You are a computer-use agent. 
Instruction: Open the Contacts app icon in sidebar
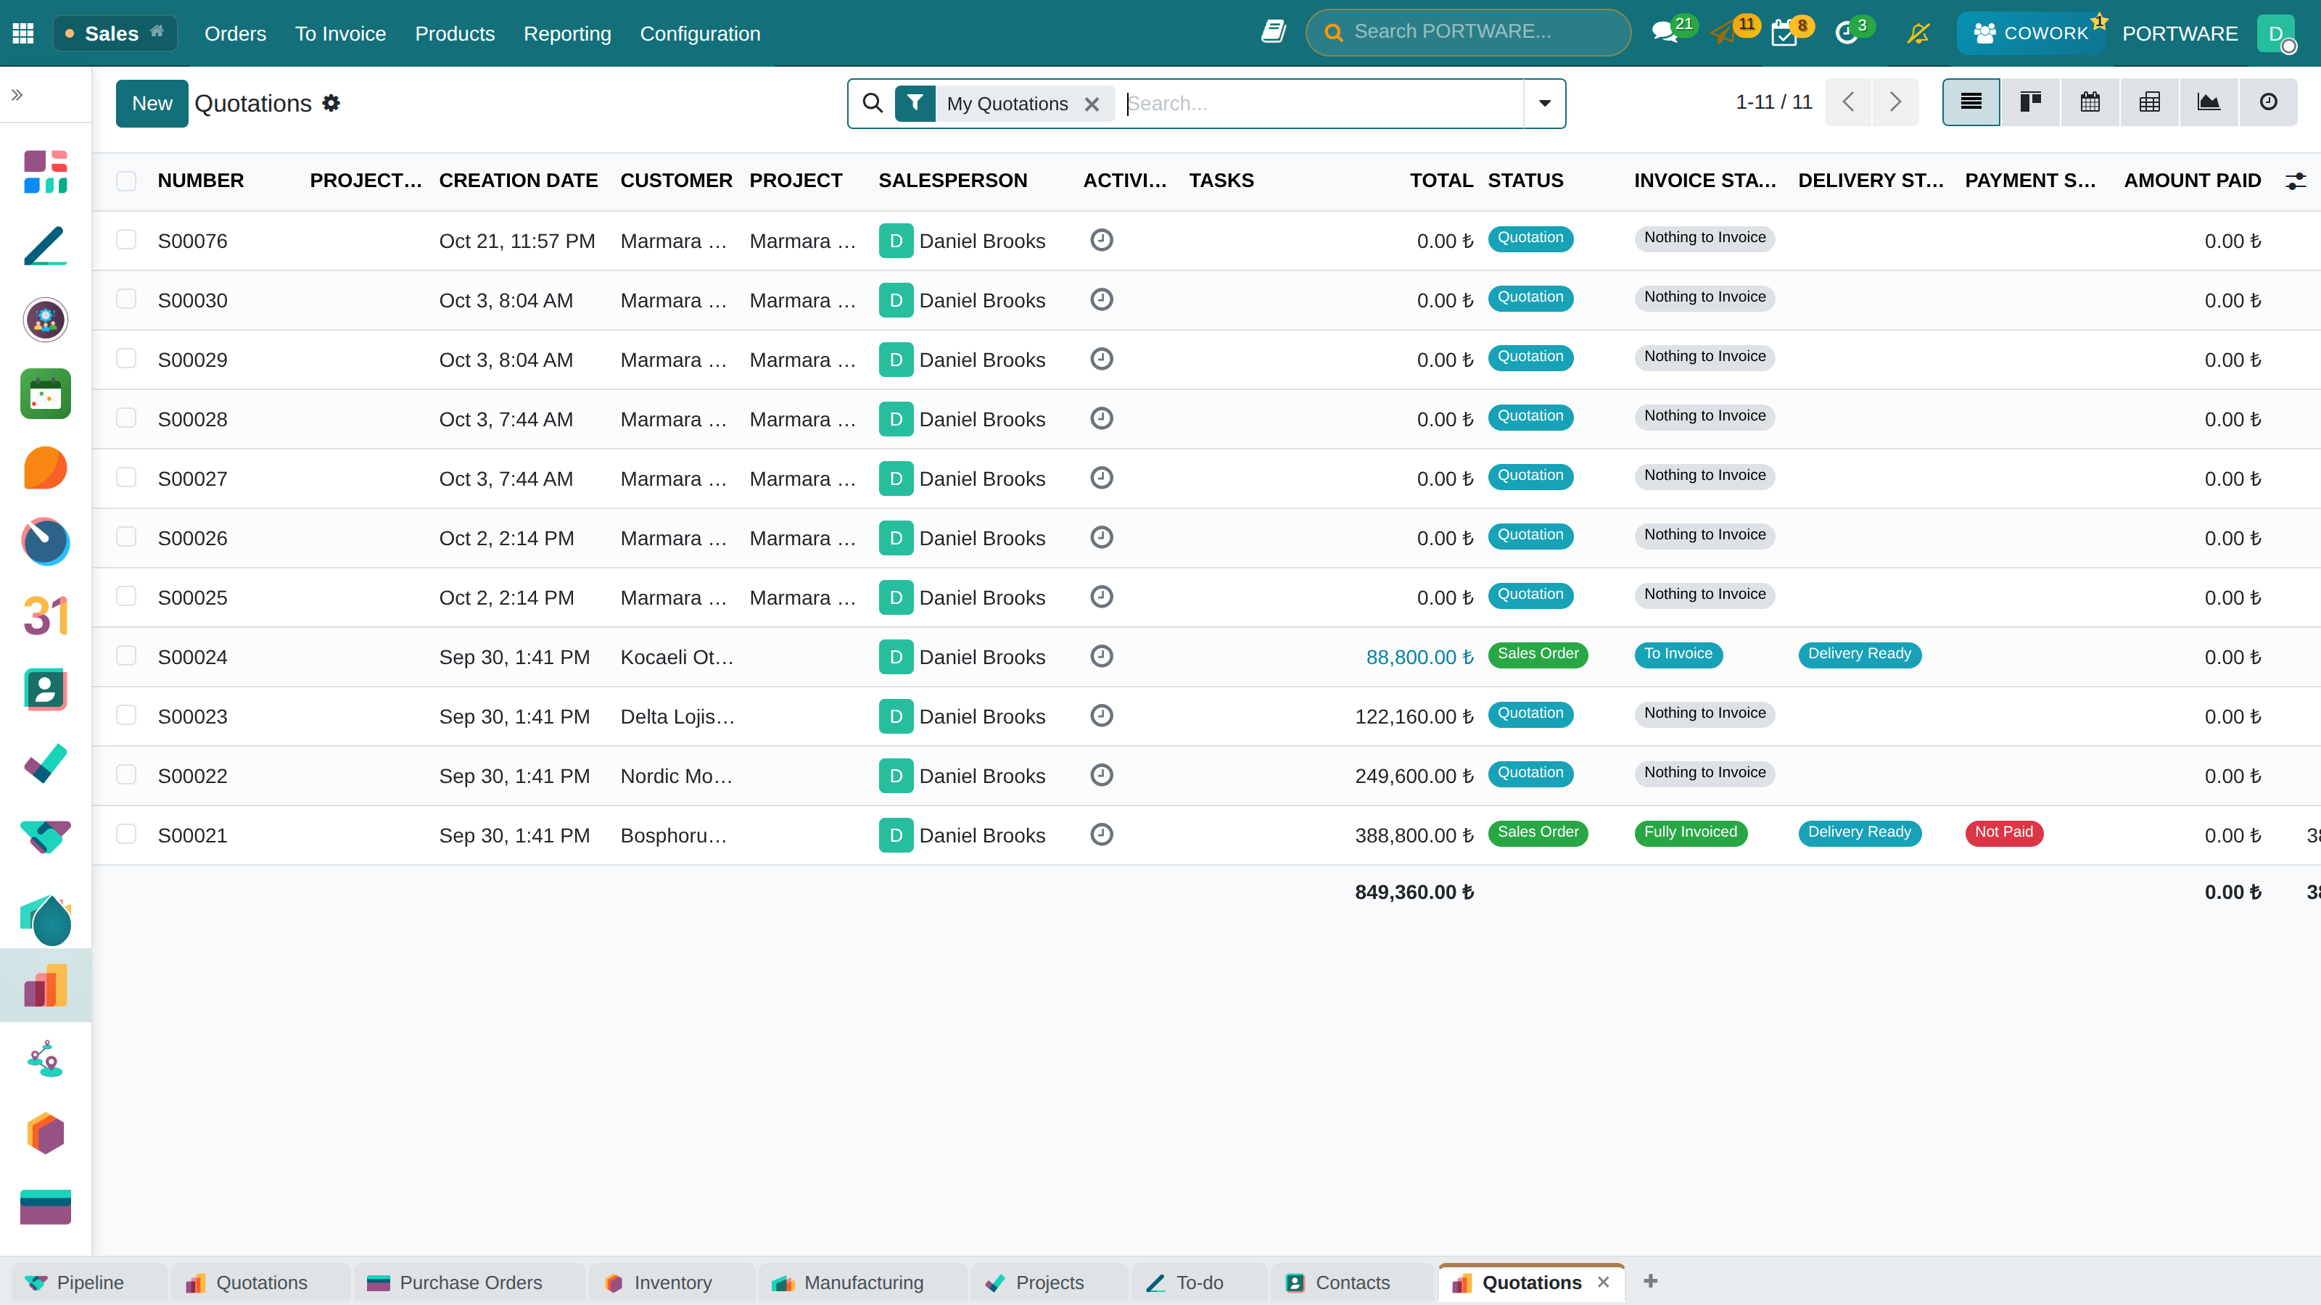(45, 690)
